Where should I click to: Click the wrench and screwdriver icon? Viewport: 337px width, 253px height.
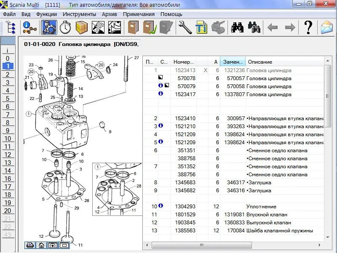(185, 27)
